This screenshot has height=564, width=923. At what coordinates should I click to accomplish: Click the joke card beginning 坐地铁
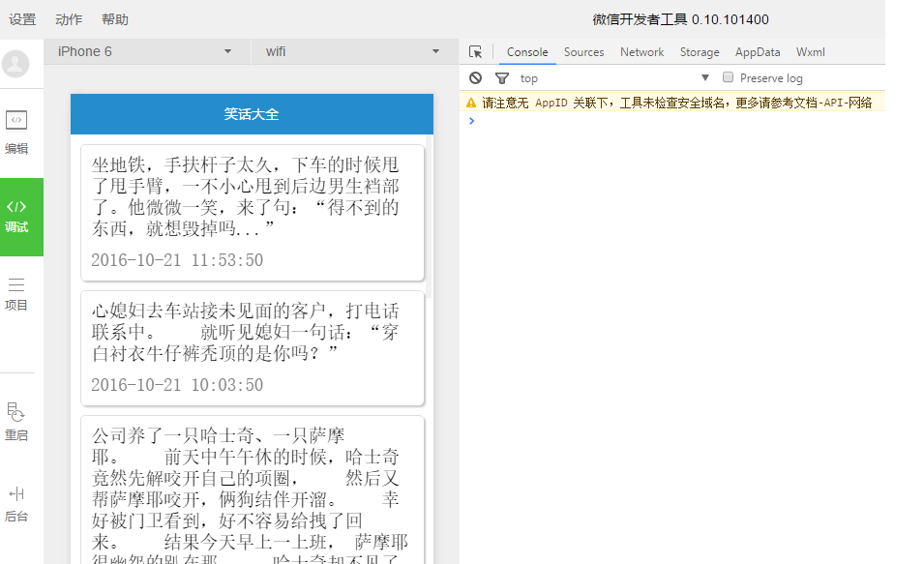253,213
